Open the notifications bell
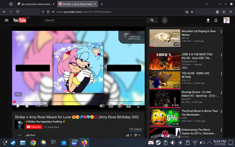Screen dimensions: 235x147 (216, 20)
